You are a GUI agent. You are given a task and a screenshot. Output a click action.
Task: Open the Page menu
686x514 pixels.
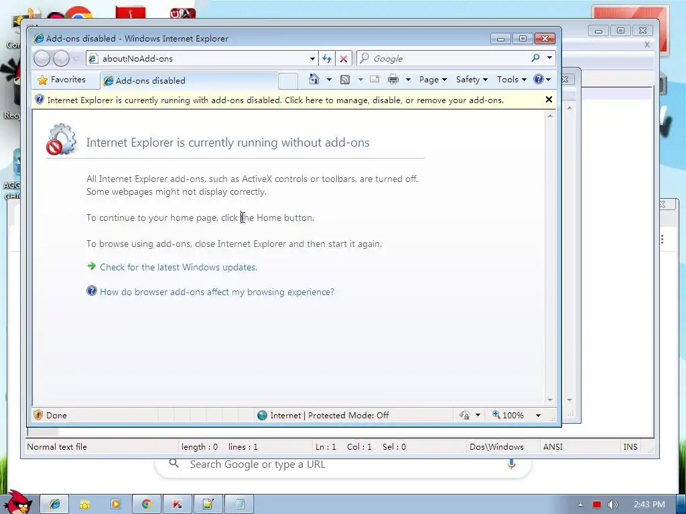(x=433, y=80)
